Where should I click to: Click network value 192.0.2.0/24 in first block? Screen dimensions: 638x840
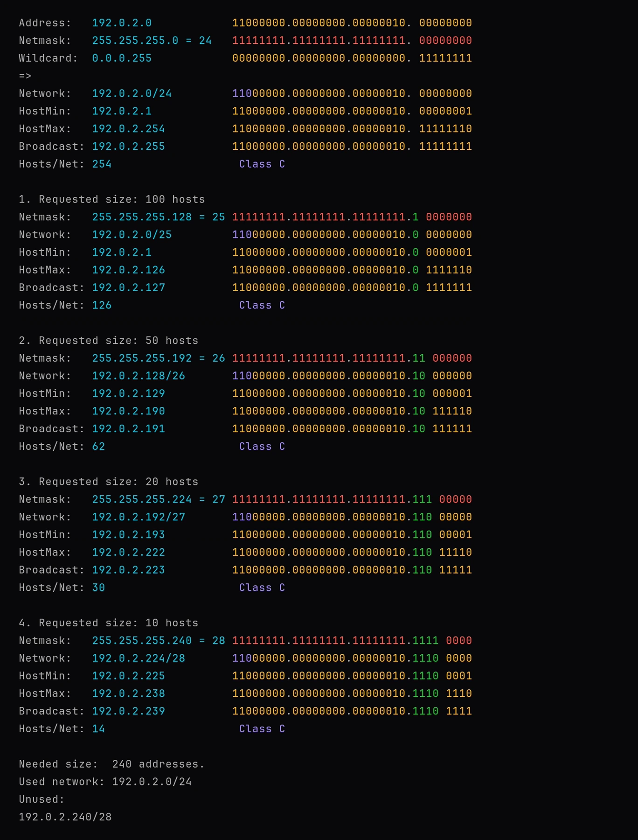coord(132,93)
